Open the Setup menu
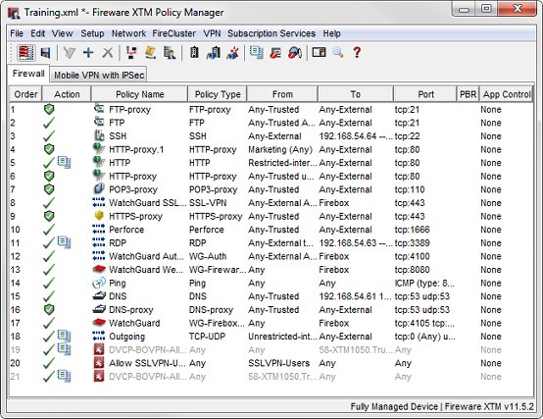Viewport: 543px width, 419px height. pos(92,33)
